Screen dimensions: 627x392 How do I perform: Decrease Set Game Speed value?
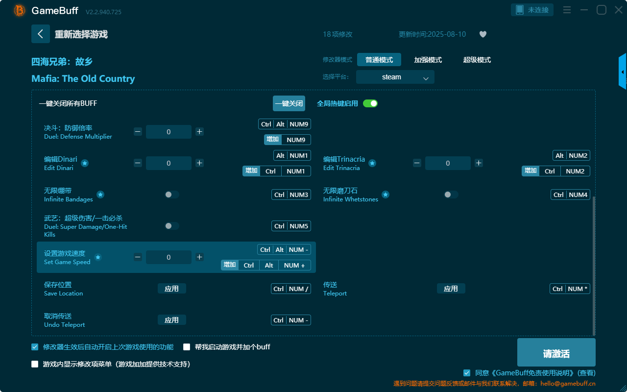(138, 257)
